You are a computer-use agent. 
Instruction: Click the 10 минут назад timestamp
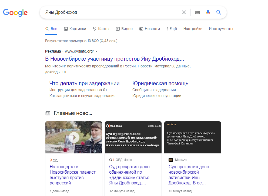(x=180, y=191)
